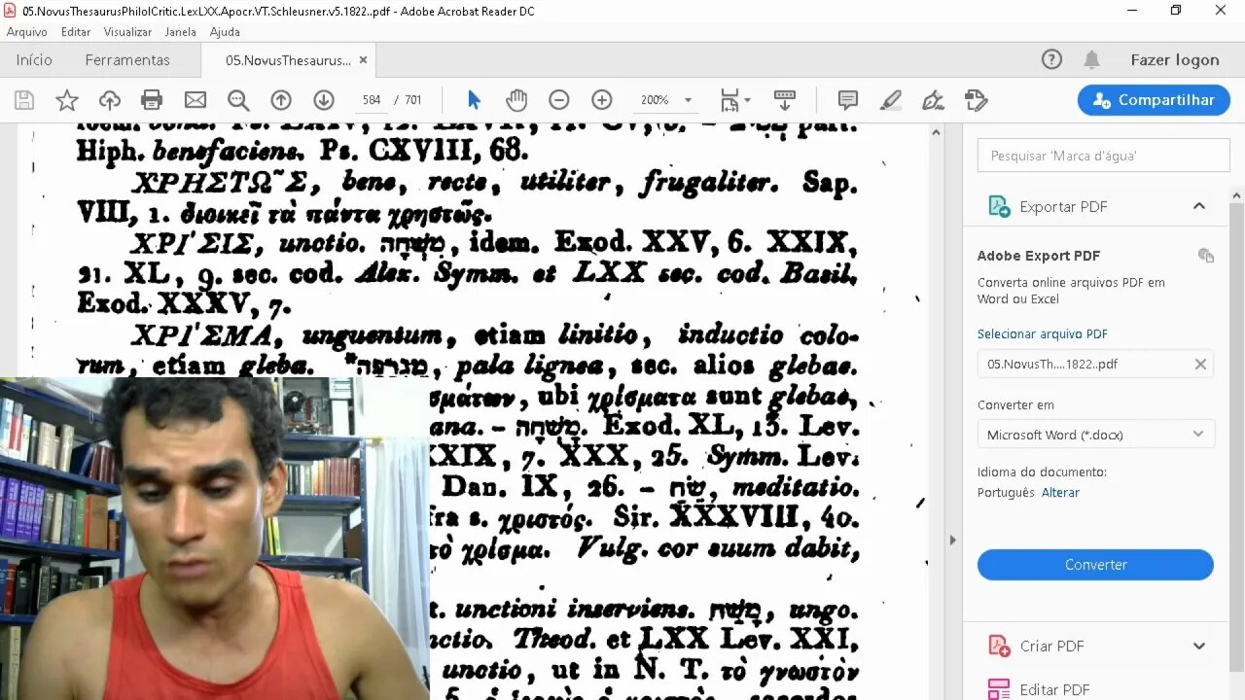Open the Editar menu
1245x700 pixels.
(x=76, y=32)
